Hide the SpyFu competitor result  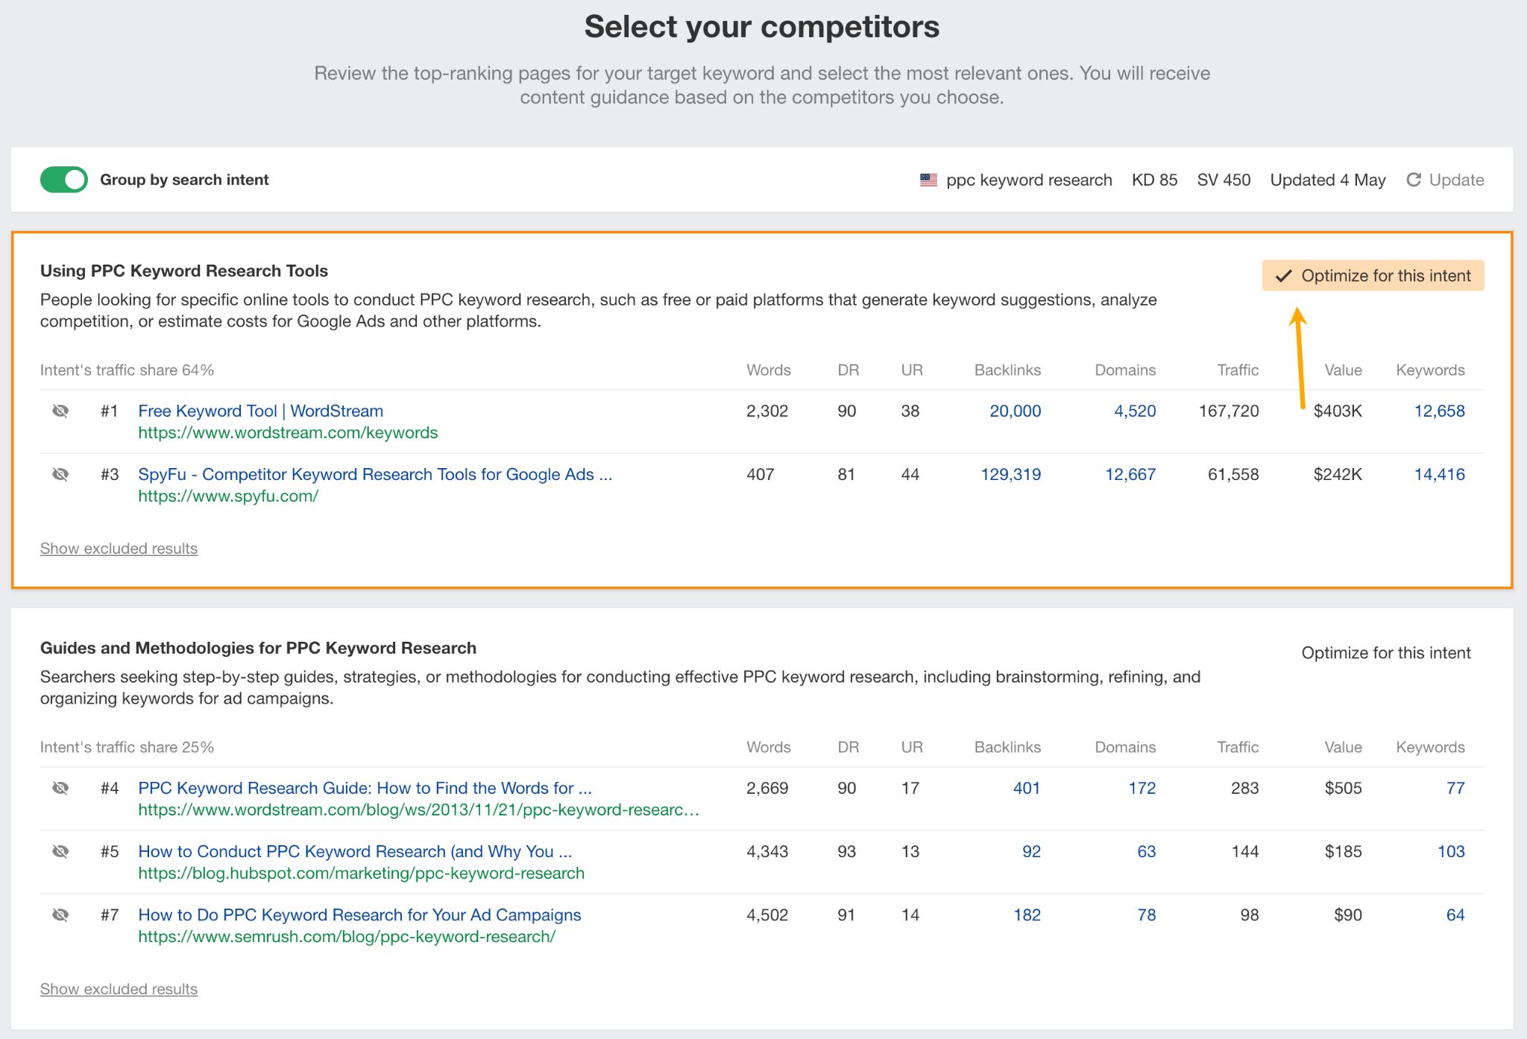click(60, 474)
